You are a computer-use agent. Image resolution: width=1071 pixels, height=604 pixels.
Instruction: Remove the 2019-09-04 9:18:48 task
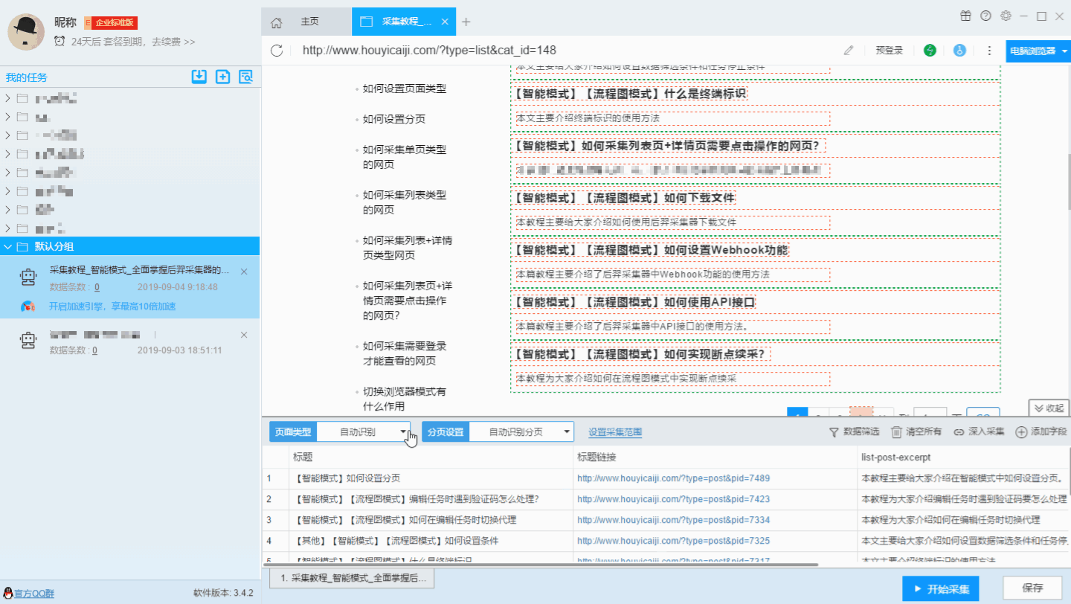(244, 272)
